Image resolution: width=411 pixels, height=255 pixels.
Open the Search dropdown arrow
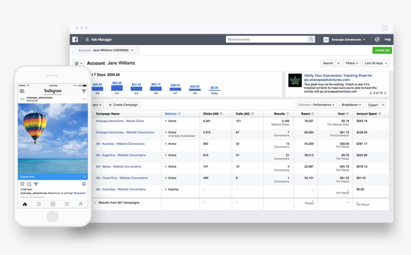click(338, 63)
